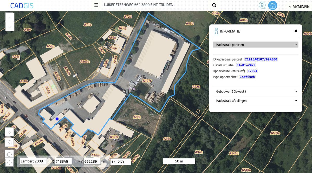Activate the locate crosshair tool
The image size is (312, 173).
(x=9, y=155)
